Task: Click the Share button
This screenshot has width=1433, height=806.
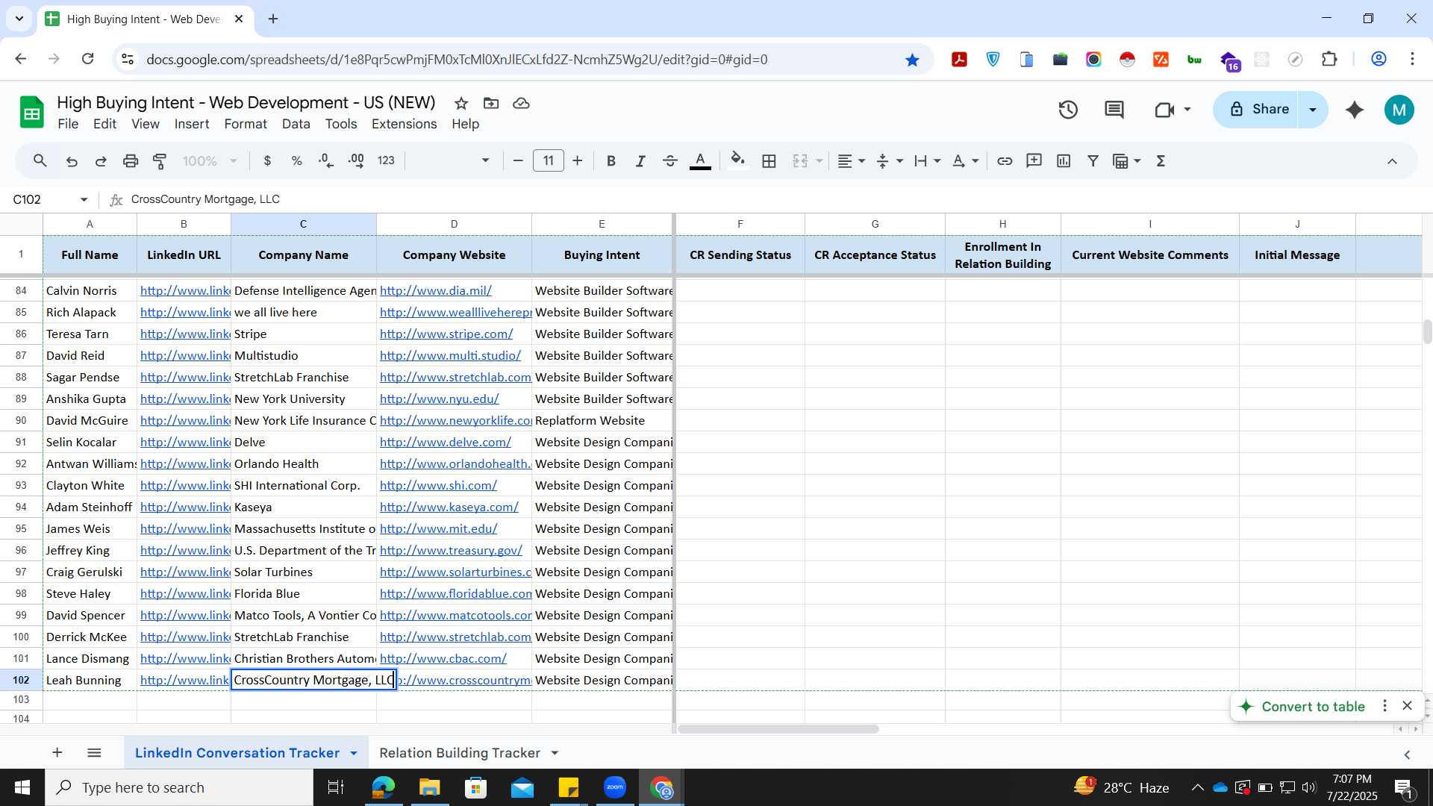Action: 1258,109
